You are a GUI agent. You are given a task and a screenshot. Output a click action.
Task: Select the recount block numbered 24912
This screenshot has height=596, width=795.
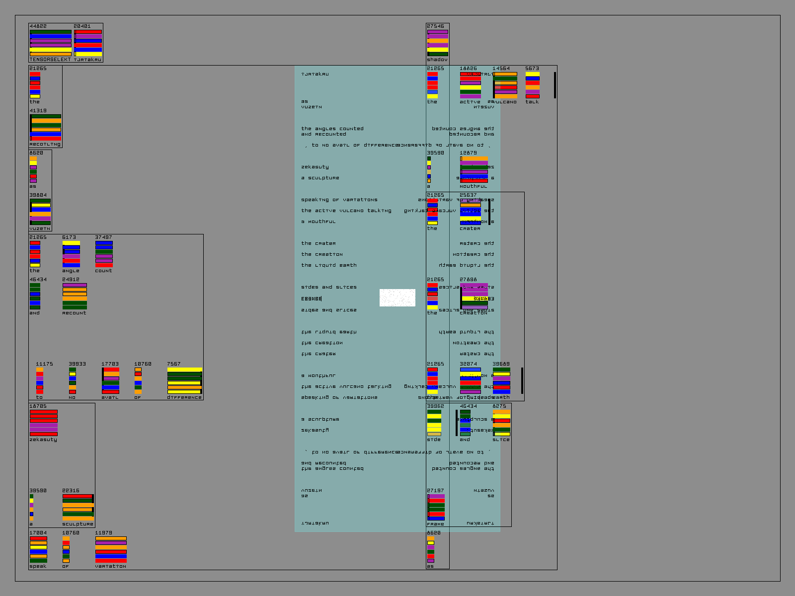point(75,296)
